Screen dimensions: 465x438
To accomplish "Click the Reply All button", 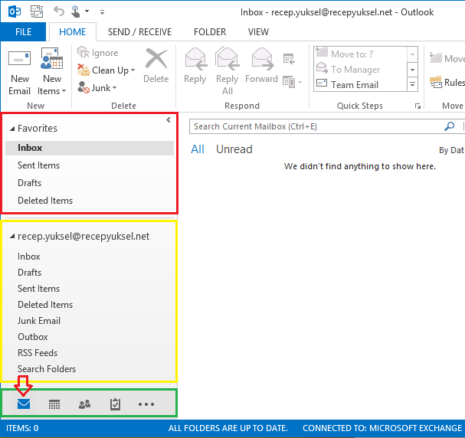I will pyautogui.click(x=228, y=71).
